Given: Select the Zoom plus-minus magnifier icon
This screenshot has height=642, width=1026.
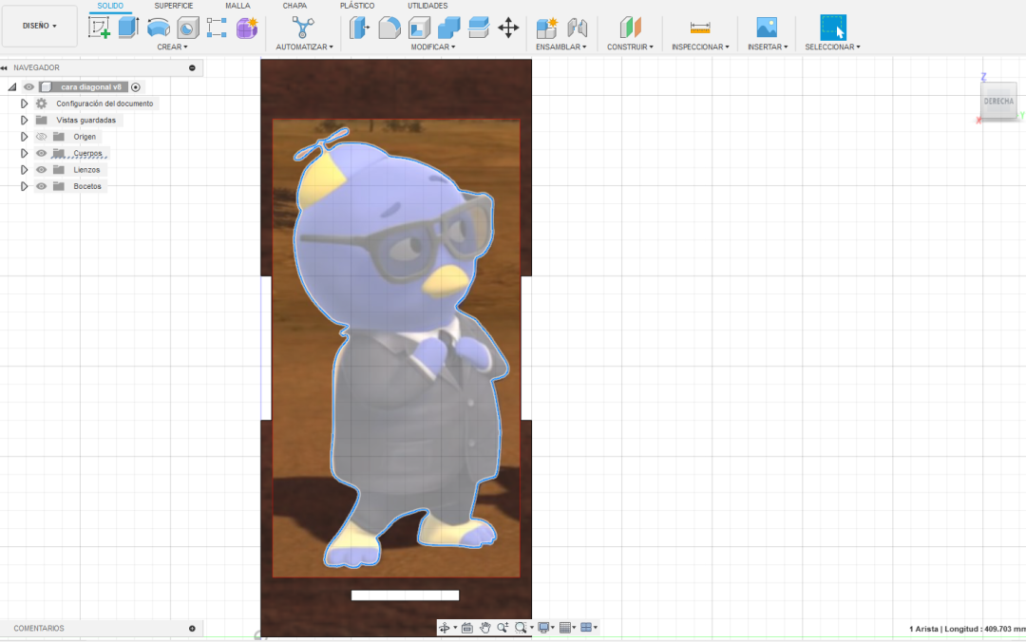Looking at the screenshot, I should click(503, 628).
